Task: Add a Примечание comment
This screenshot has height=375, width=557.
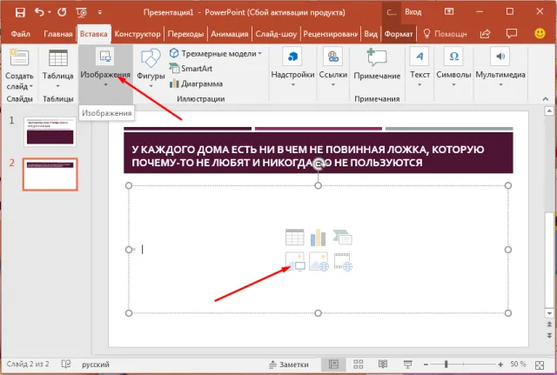Action: click(x=377, y=64)
